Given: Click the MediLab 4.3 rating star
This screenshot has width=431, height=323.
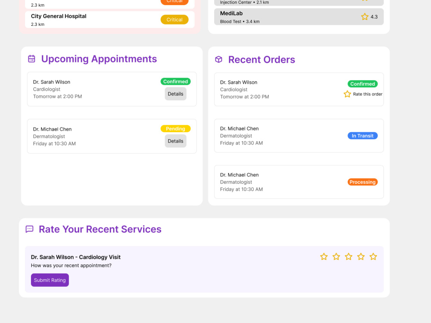Looking at the screenshot, I should click(x=365, y=17).
